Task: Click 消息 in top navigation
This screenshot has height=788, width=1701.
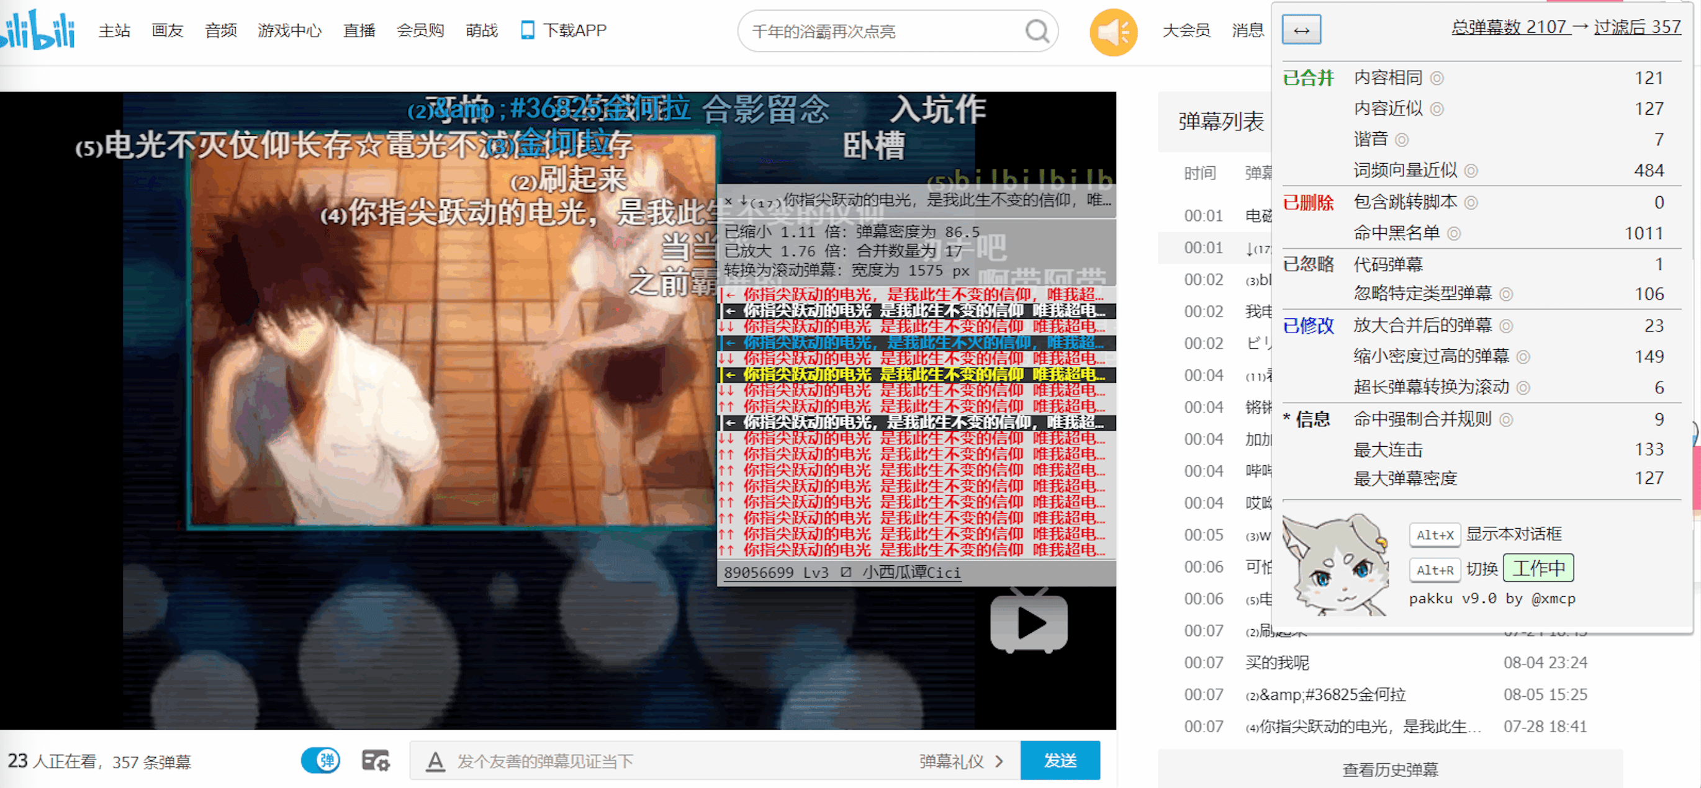Action: pyautogui.click(x=1247, y=30)
